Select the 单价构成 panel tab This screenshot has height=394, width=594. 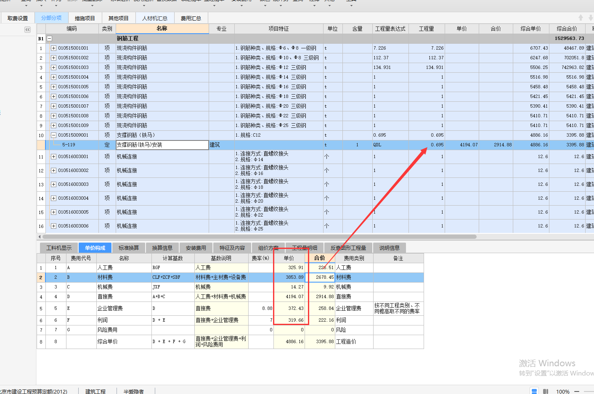[95, 248]
